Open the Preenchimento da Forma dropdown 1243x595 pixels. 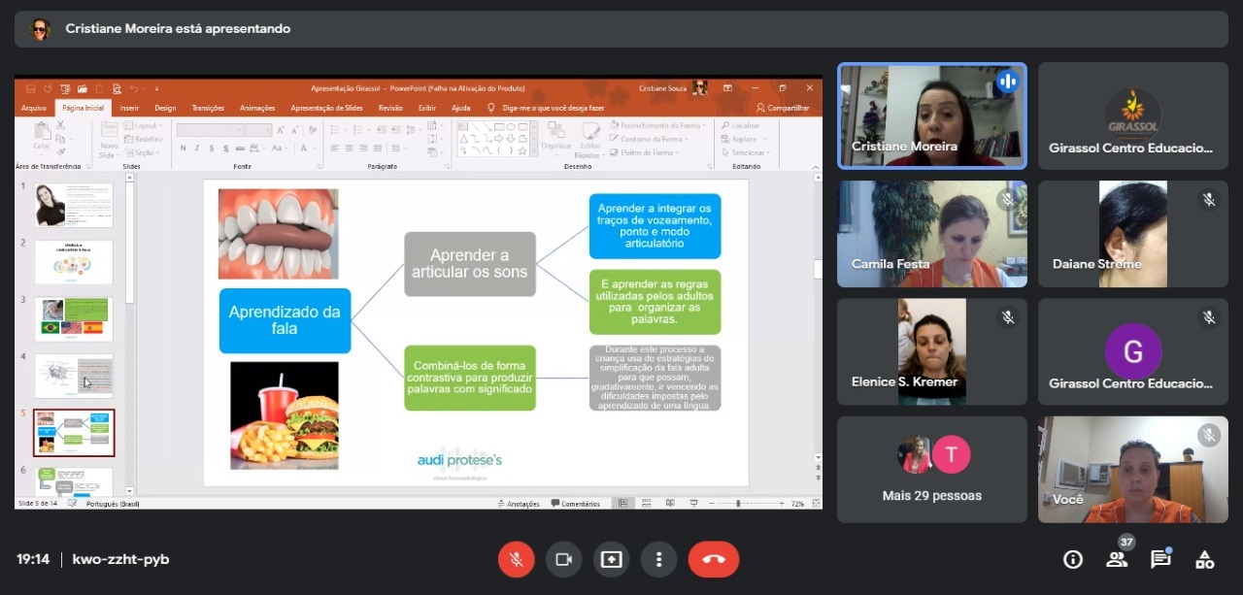659,125
